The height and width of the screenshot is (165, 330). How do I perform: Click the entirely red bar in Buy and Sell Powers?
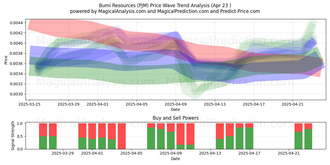click(x=122, y=136)
